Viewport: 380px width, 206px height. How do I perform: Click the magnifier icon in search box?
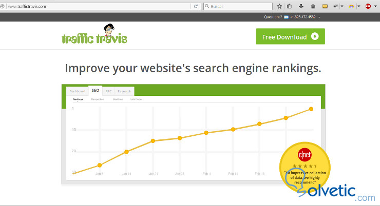pos(207,6)
